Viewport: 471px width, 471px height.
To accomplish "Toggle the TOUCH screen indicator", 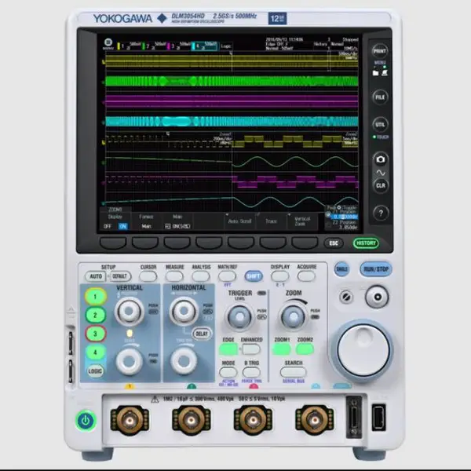I will [x=381, y=137].
